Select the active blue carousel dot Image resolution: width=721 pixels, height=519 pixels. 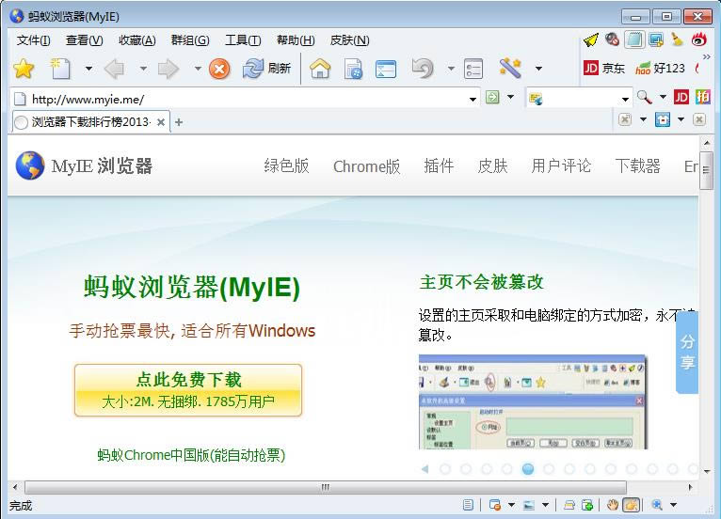pyautogui.click(x=528, y=468)
